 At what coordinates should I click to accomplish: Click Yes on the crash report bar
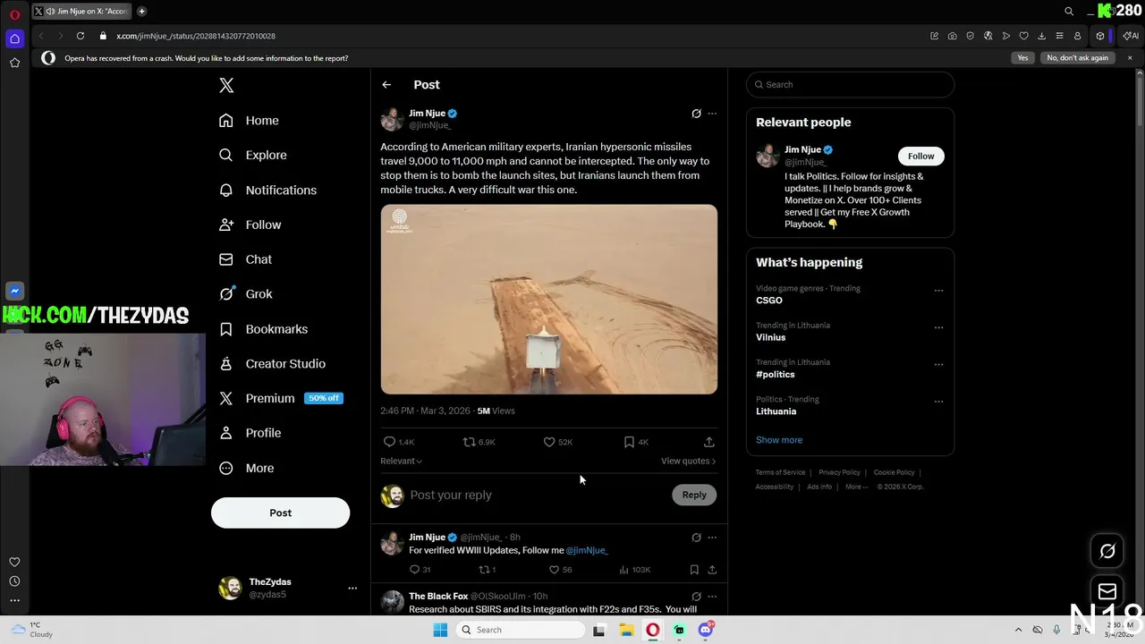coord(1022,58)
